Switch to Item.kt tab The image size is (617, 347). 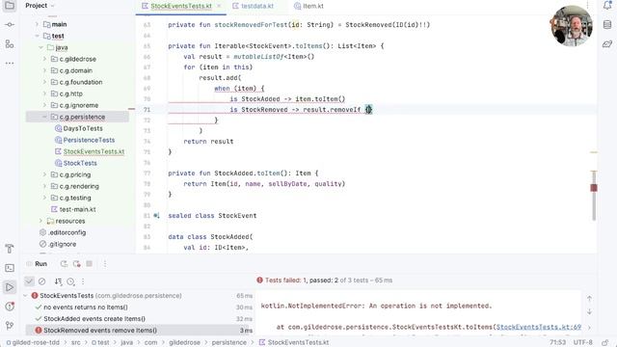[308, 6]
